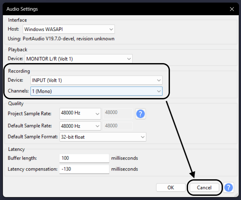The height and width of the screenshot is (200, 241).
Task: Click the chevron arrow of the Host combo box
Action: [x=111, y=29]
